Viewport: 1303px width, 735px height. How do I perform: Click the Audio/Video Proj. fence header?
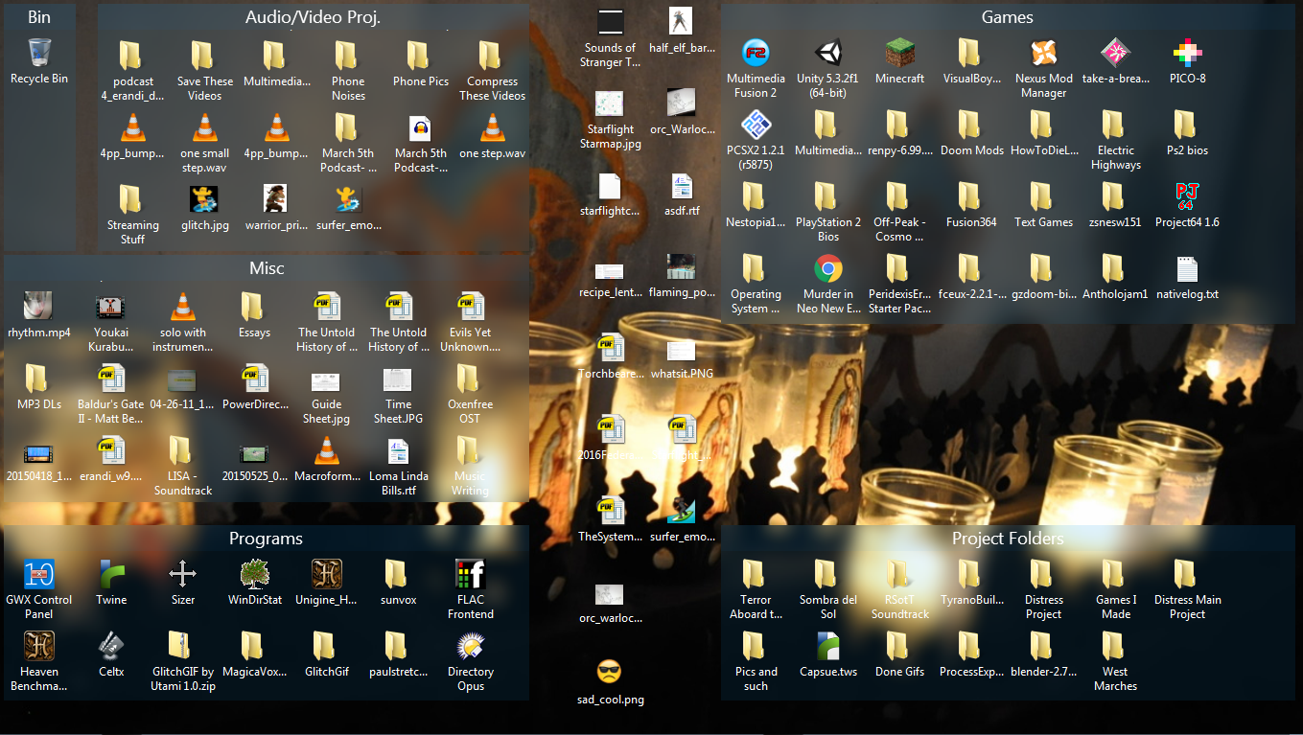click(x=313, y=17)
